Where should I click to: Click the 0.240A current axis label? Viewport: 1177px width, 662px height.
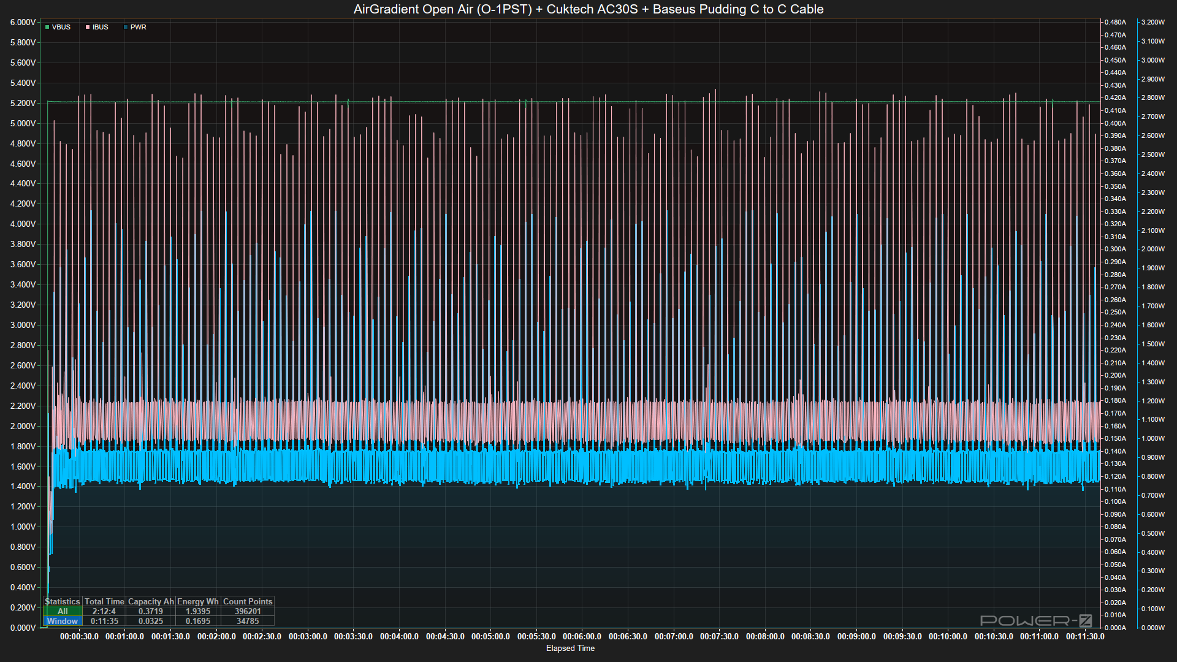click(1115, 325)
